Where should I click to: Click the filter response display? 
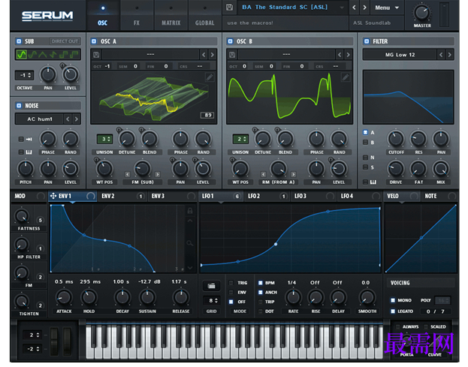click(408, 97)
